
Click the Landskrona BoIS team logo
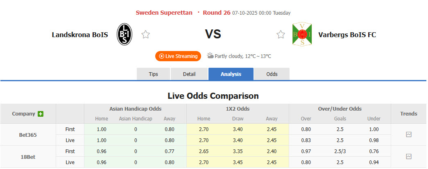point(125,34)
